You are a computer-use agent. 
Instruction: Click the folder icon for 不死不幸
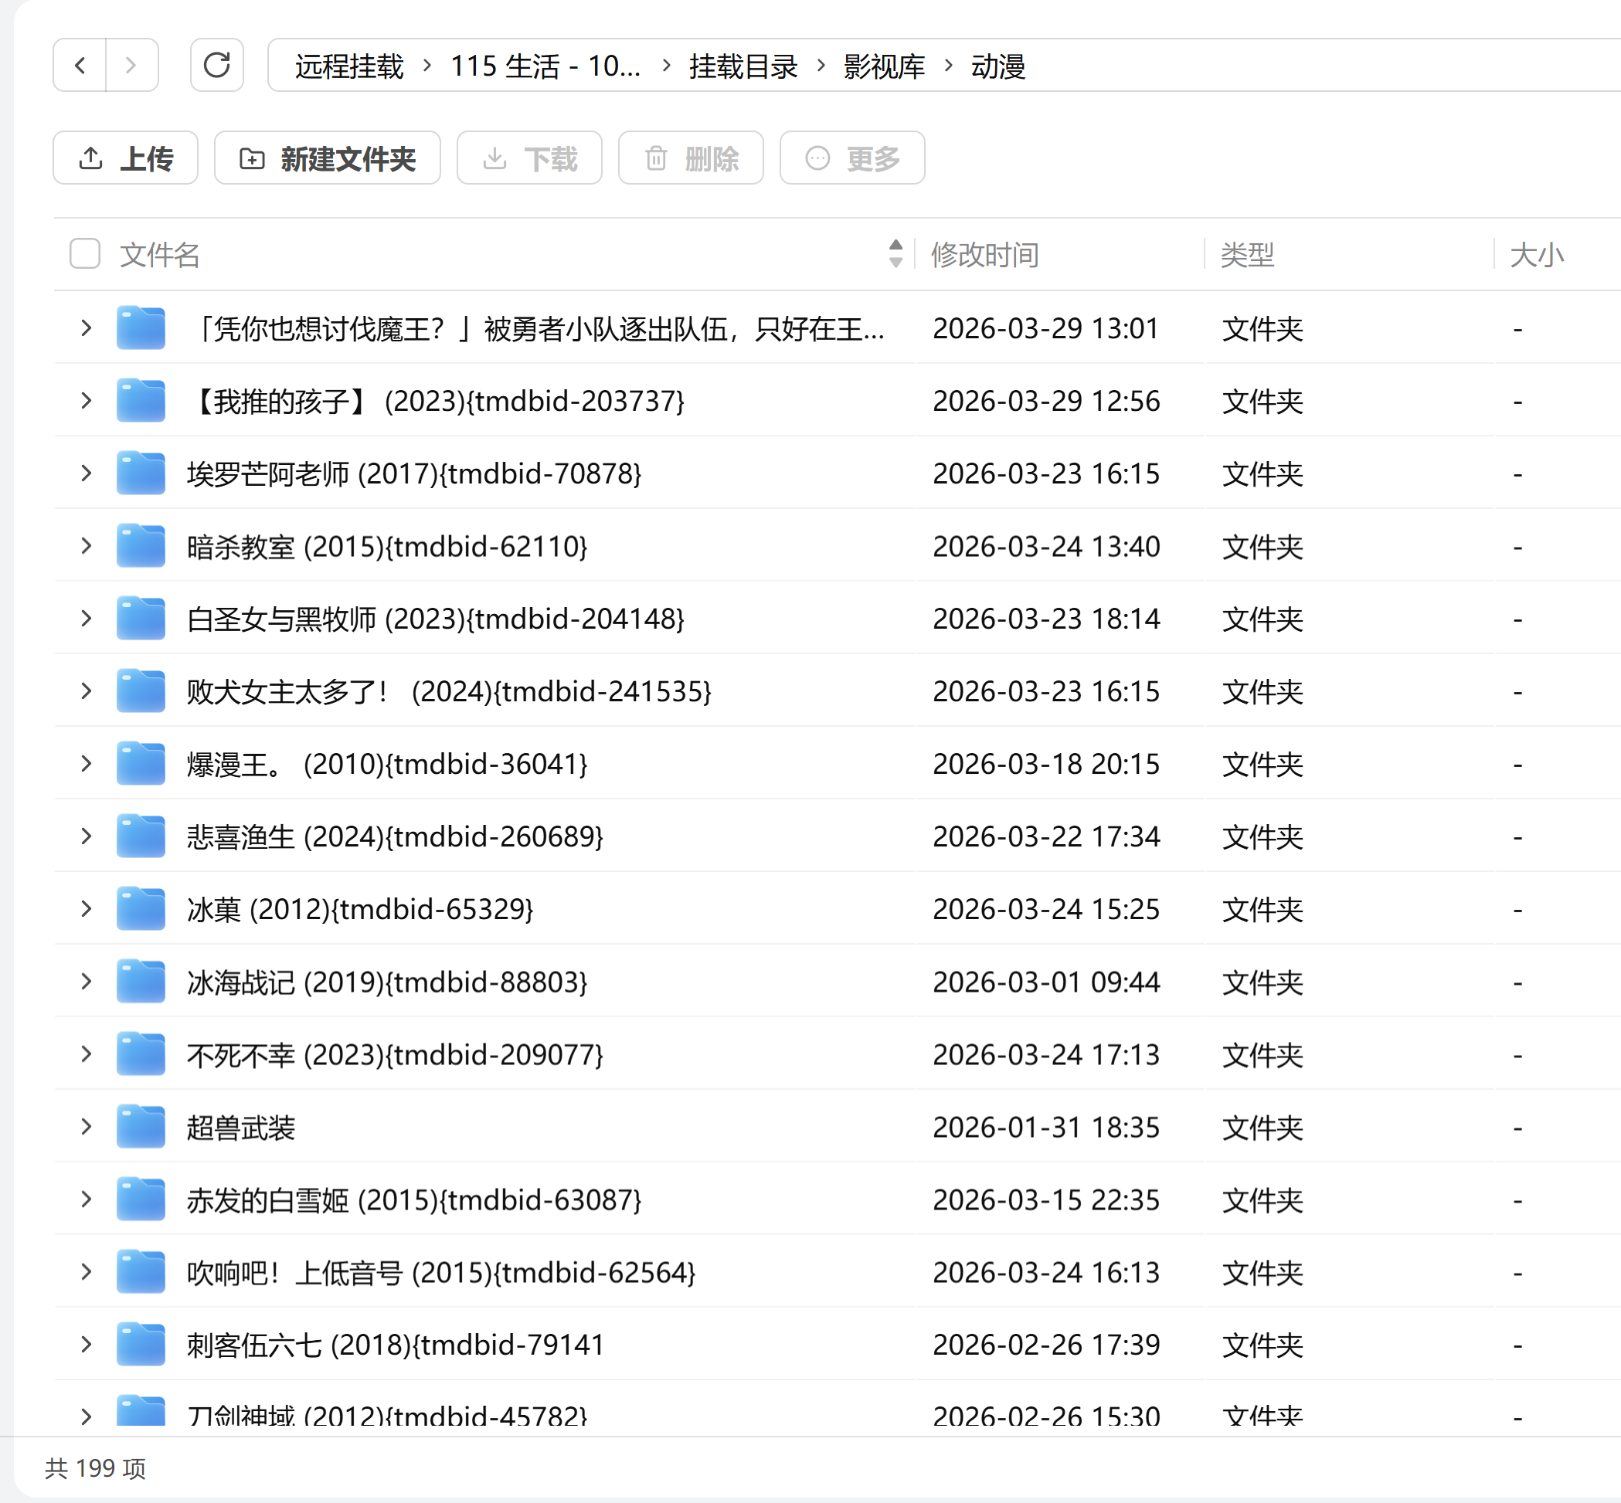tap(141, 1054)
